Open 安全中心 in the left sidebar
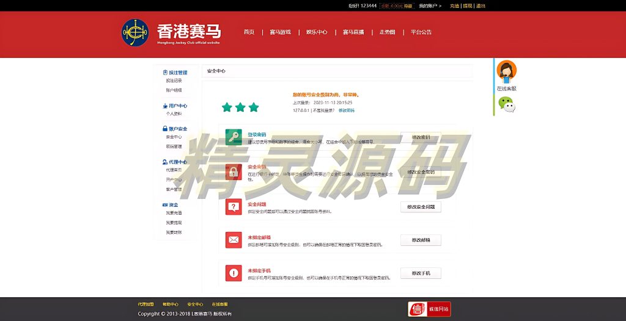The image size is (626, 321). pos(174,137)
